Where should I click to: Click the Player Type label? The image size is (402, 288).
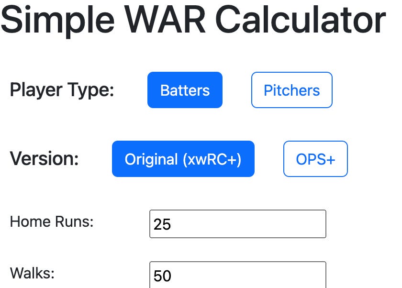62,90
